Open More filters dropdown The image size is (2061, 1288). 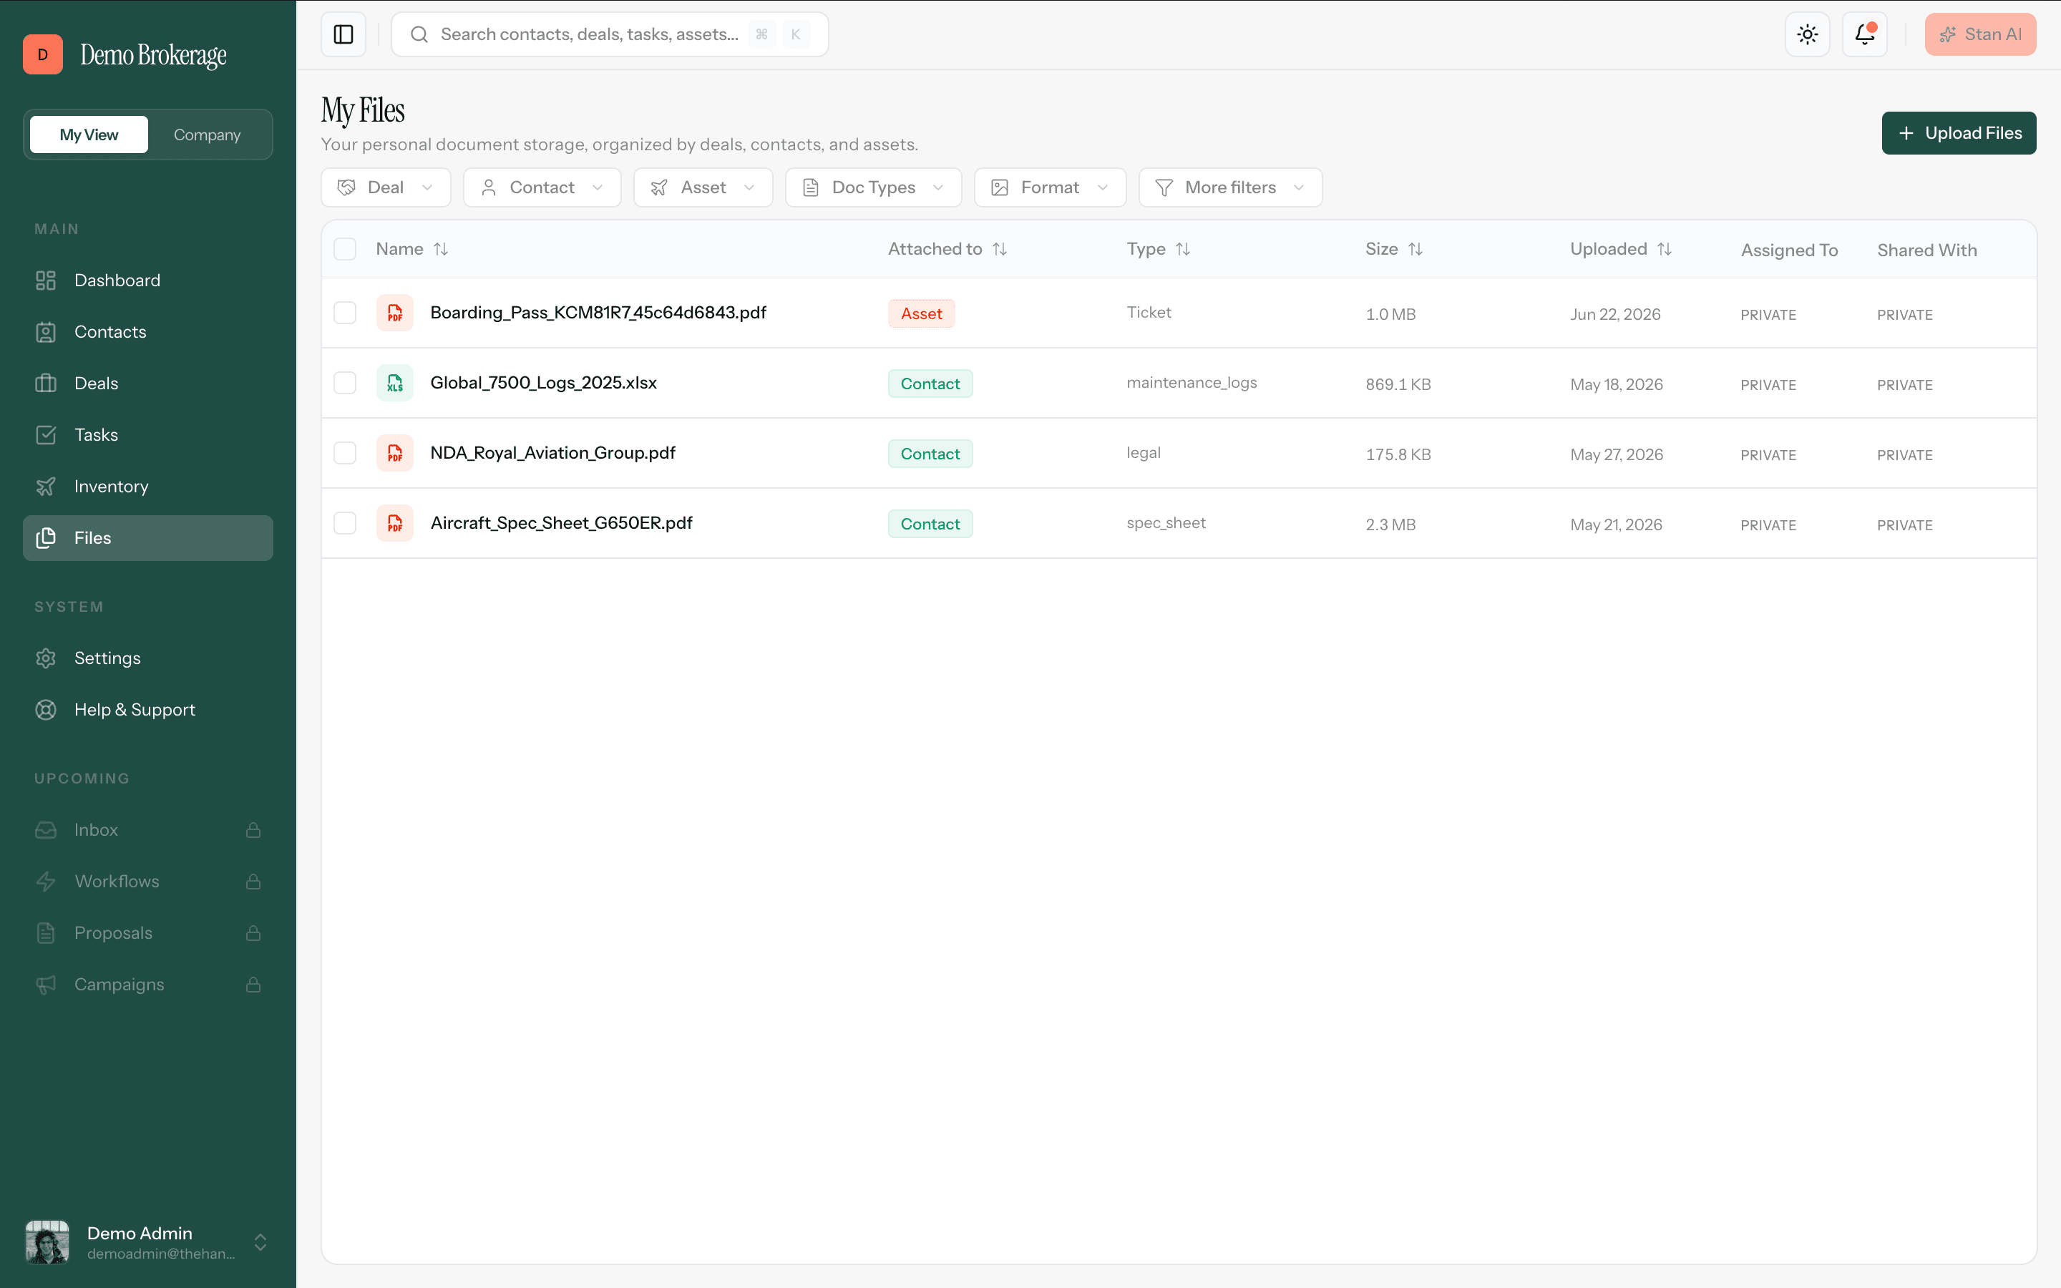pos(1229,187)
